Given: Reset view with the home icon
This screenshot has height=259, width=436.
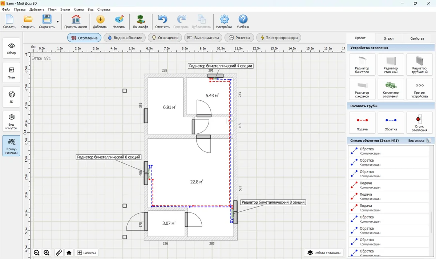Looking at the screenshot, I should click(69, 253).
